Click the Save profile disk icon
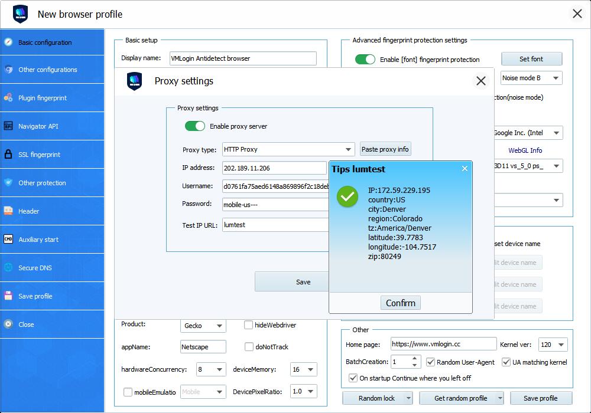This screenshot has height=413, width=591. 8,296
